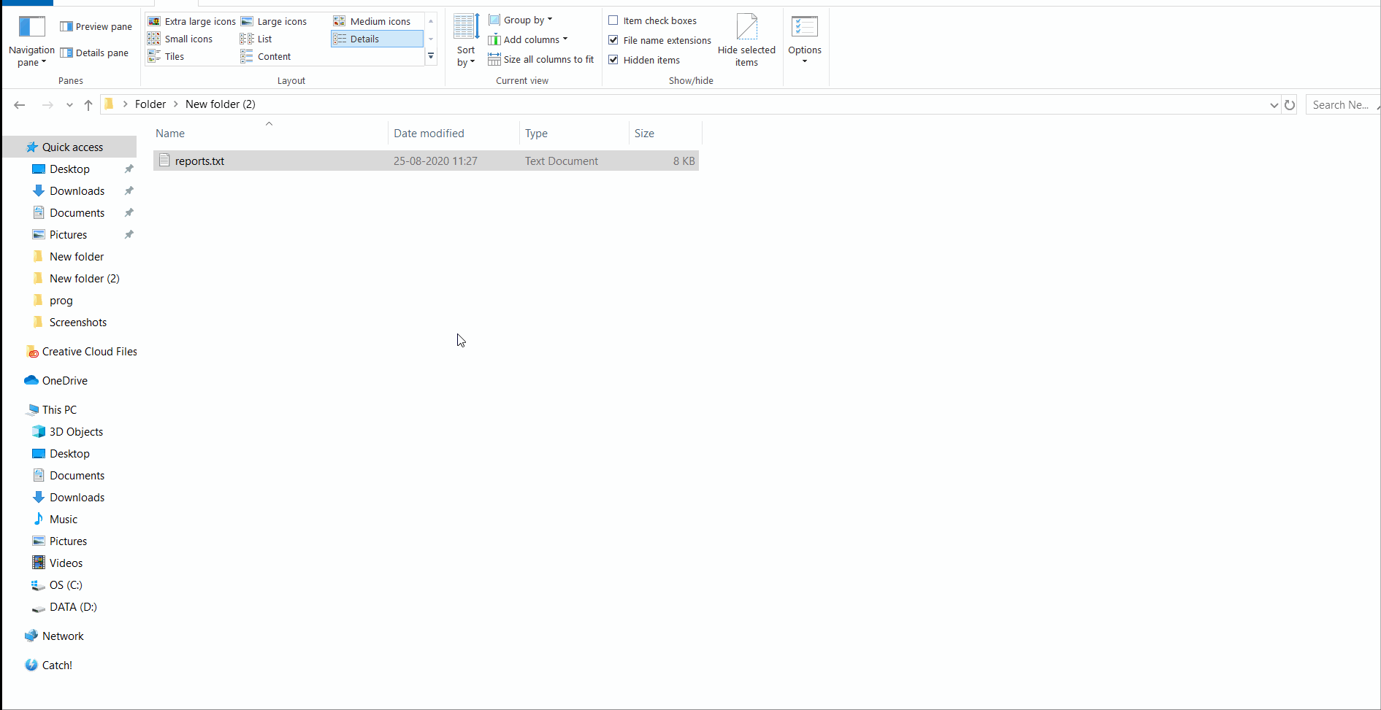Click Size all columns to fit

click(x=541, y=60)
